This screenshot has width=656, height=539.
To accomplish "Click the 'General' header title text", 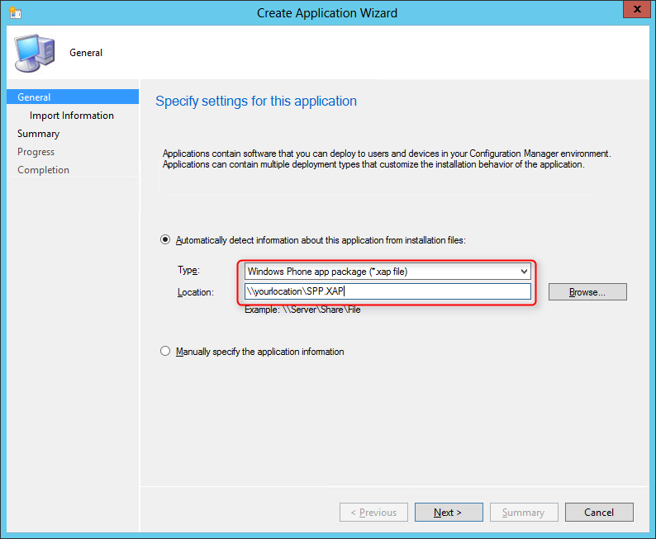I will point(86,53).
